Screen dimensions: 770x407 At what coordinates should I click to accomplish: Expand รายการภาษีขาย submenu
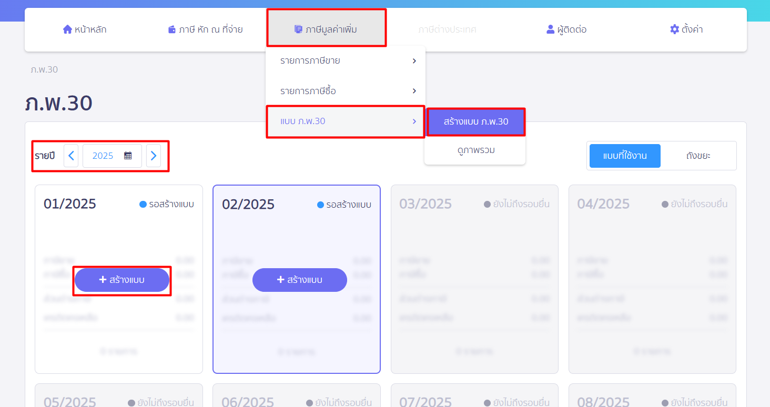(346, 61)
